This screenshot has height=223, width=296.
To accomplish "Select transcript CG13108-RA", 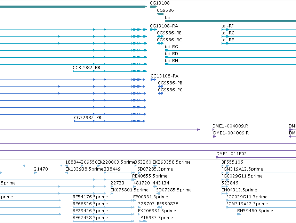I will [164, 26].
